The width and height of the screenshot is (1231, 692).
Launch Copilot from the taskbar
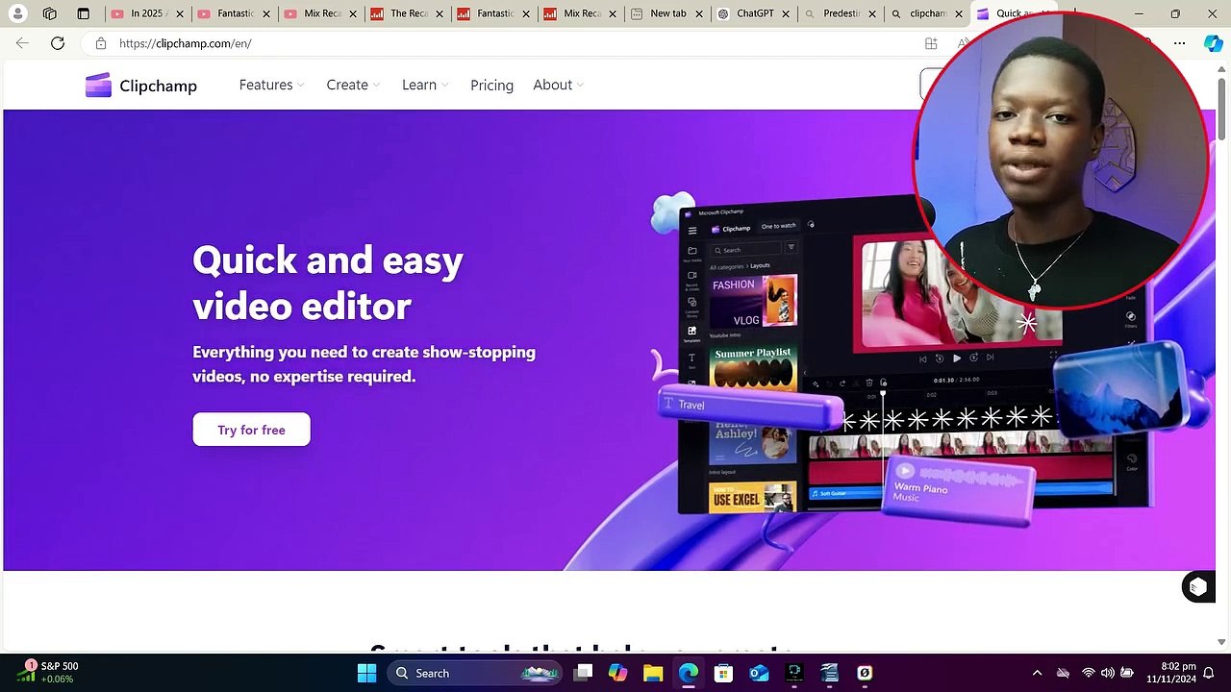[x=617, y=673]
